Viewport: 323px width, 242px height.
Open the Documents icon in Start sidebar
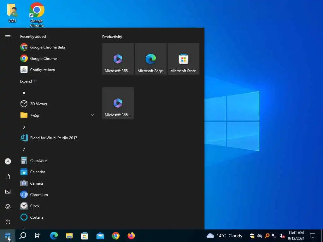click(8, 176)
